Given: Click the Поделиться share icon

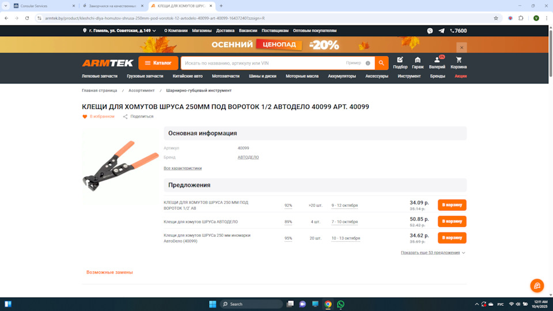Looking at the screenshot, I should tap(126, 116).
